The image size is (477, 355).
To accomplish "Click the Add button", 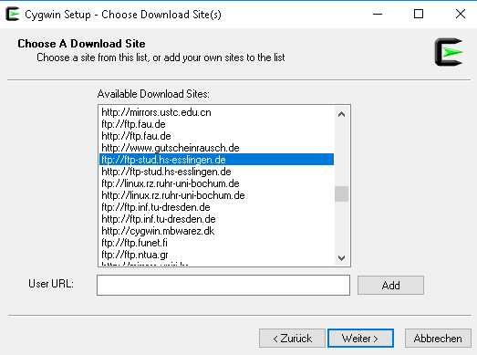I will (x=390, y=286).
